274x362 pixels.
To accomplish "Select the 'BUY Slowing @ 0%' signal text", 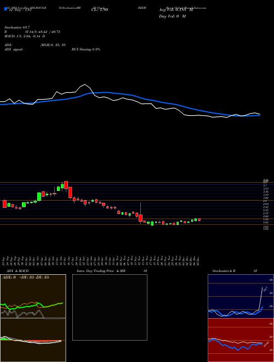I will click(x=86, y=49).
